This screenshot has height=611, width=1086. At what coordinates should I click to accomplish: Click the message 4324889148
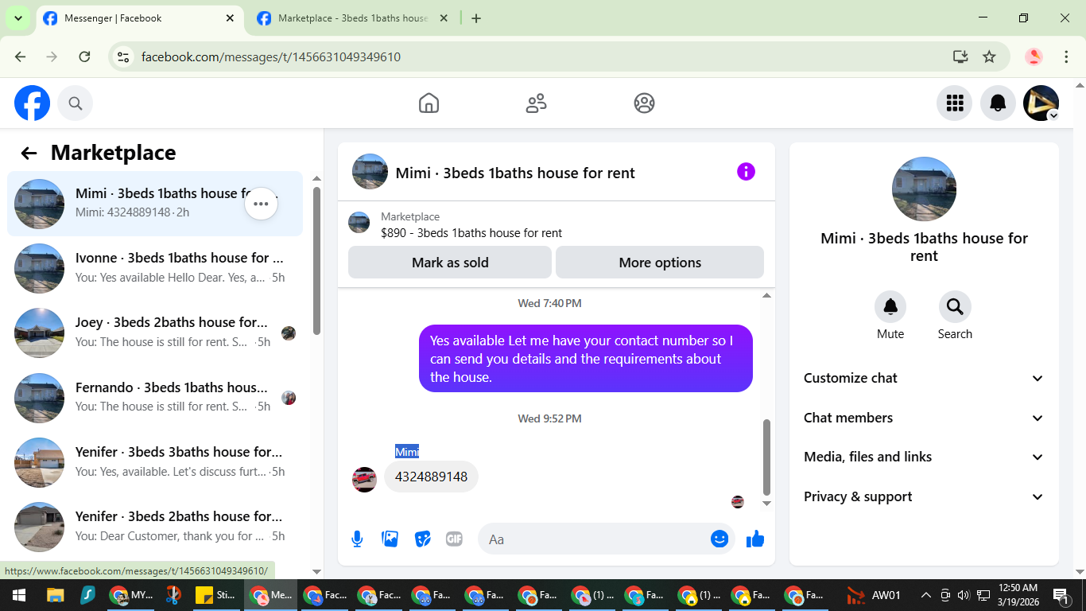[x=431, y=477]
